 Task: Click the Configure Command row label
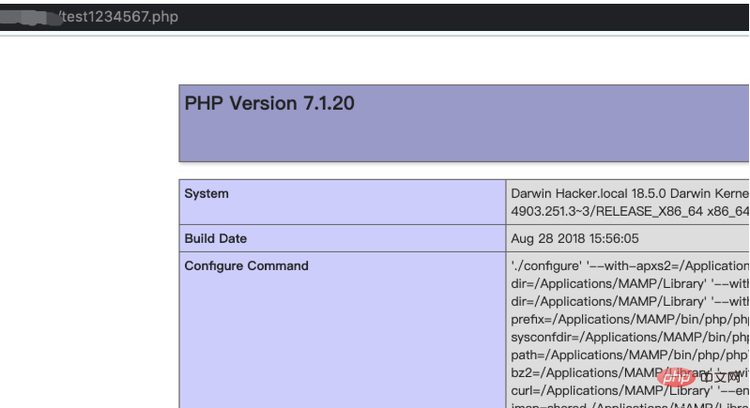[x=246, y=265]
